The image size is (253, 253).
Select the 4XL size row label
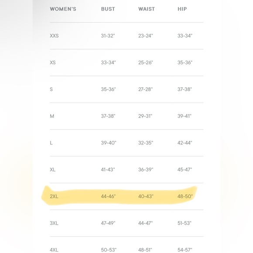coord(54,250)
